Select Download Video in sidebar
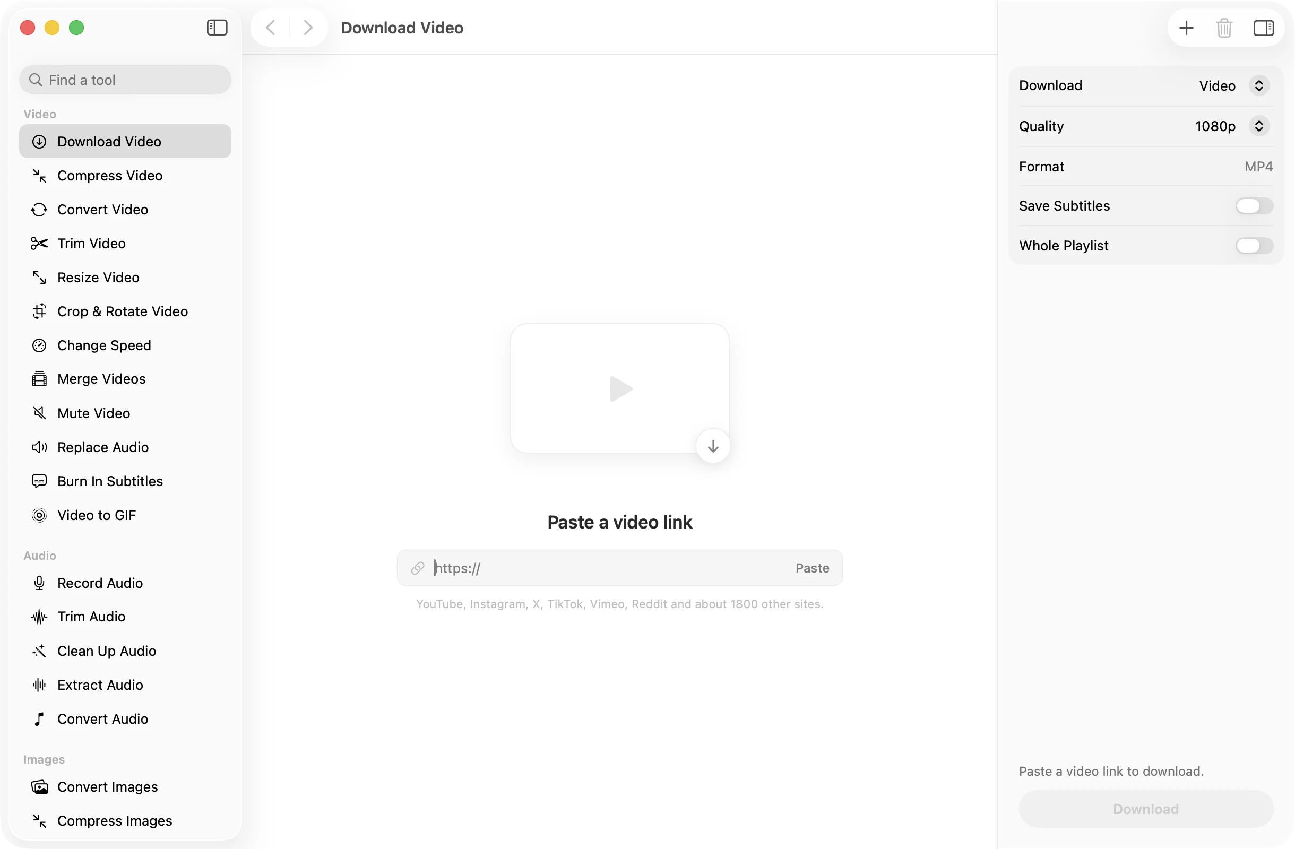This screenshot has width=1295, height=849. (x=125, y=141)
